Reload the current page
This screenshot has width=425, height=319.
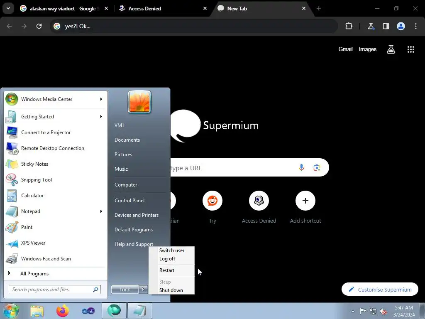pos(39,26)
